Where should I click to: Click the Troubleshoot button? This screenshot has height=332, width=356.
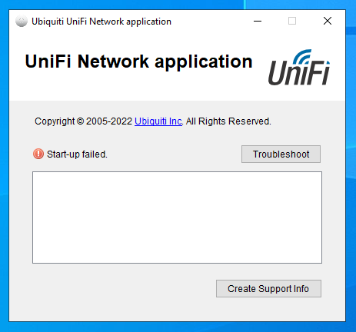[x=281, y=154]
